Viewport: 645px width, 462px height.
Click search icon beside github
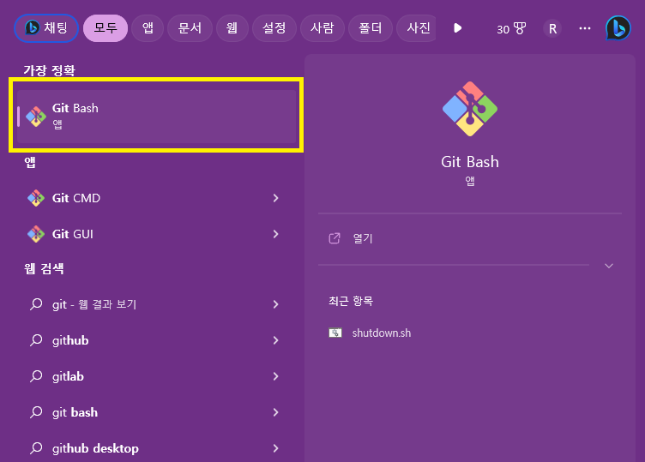click(36, 340)
